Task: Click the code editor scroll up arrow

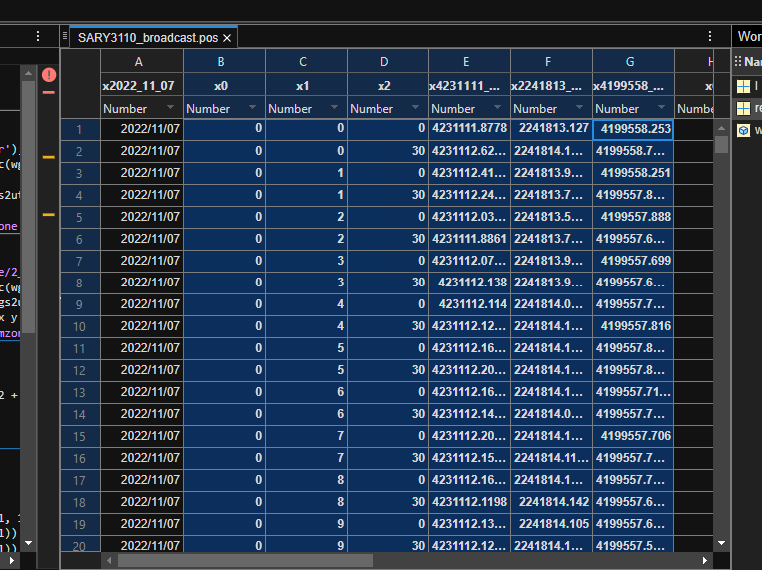Action: pos(29,74)
